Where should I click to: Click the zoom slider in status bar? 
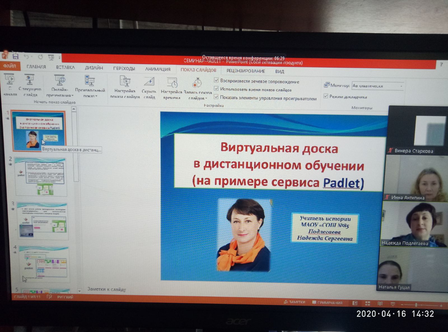[416, 305]
